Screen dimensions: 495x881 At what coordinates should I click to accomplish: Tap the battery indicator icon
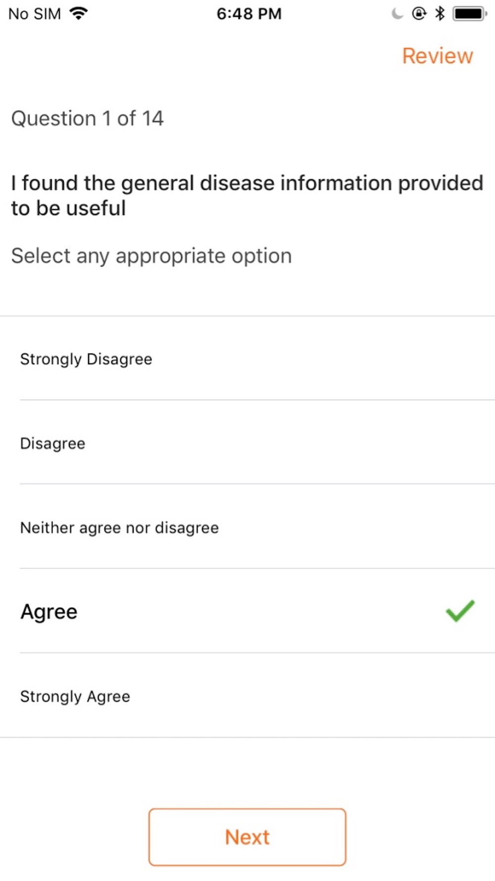click(x=470, y=13)
